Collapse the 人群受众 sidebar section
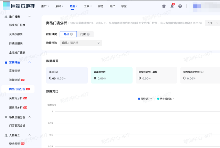The width and height of the screenshot is (220, 148). (30, 135)
